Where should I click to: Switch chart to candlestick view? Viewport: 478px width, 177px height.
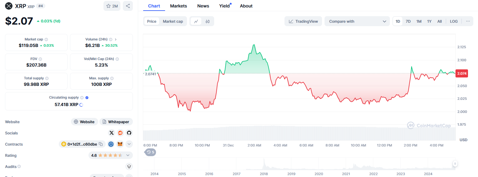tap(208, 21)
